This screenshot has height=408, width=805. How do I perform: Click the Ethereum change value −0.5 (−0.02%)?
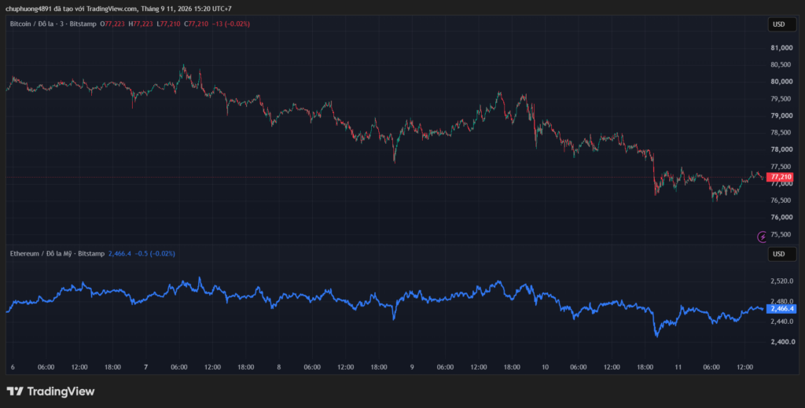click(x=155, y=253)
